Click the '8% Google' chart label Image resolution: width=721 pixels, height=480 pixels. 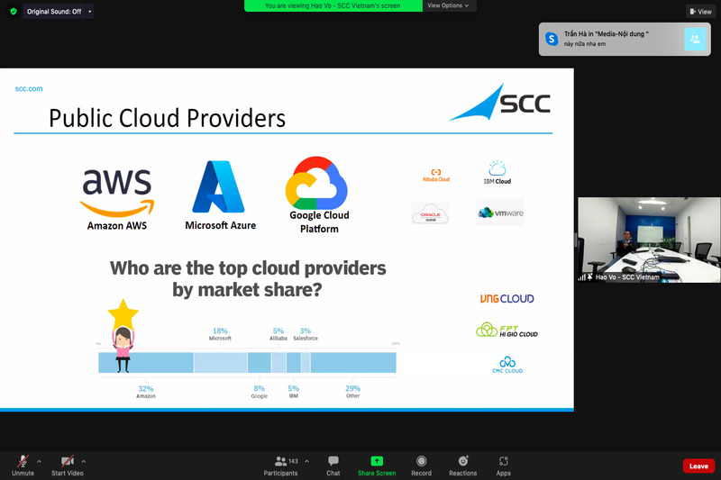[x=260, y=392]
